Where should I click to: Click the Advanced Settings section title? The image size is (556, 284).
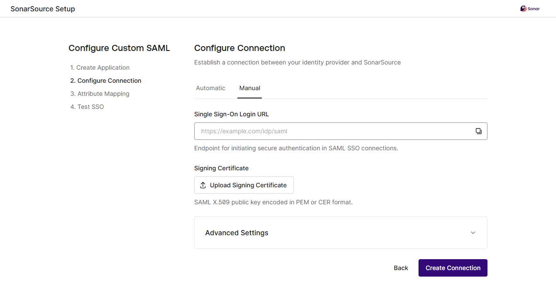click(x=237, y=233)
